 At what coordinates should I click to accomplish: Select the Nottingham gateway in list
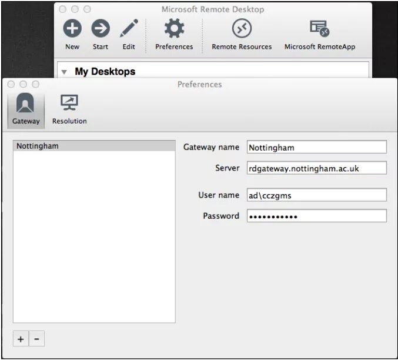tap(94, 146)
